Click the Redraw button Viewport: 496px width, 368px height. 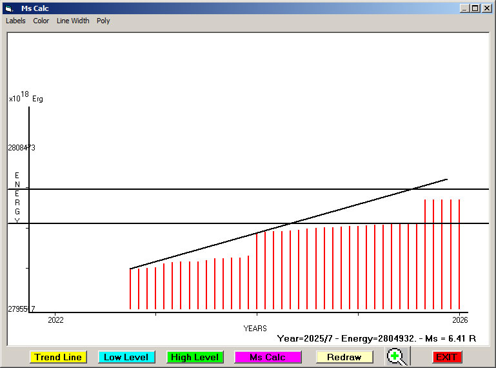[x=344, y=357]
